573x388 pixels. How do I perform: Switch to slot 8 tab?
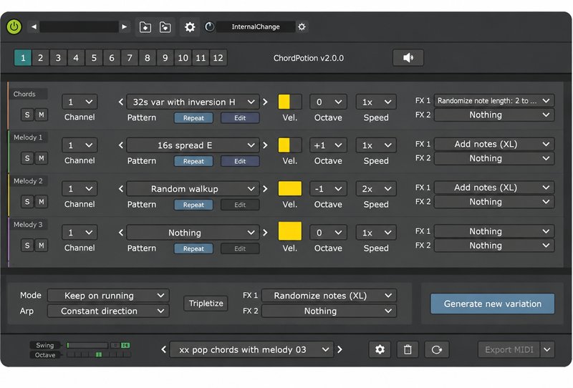(x=148, y=58)
